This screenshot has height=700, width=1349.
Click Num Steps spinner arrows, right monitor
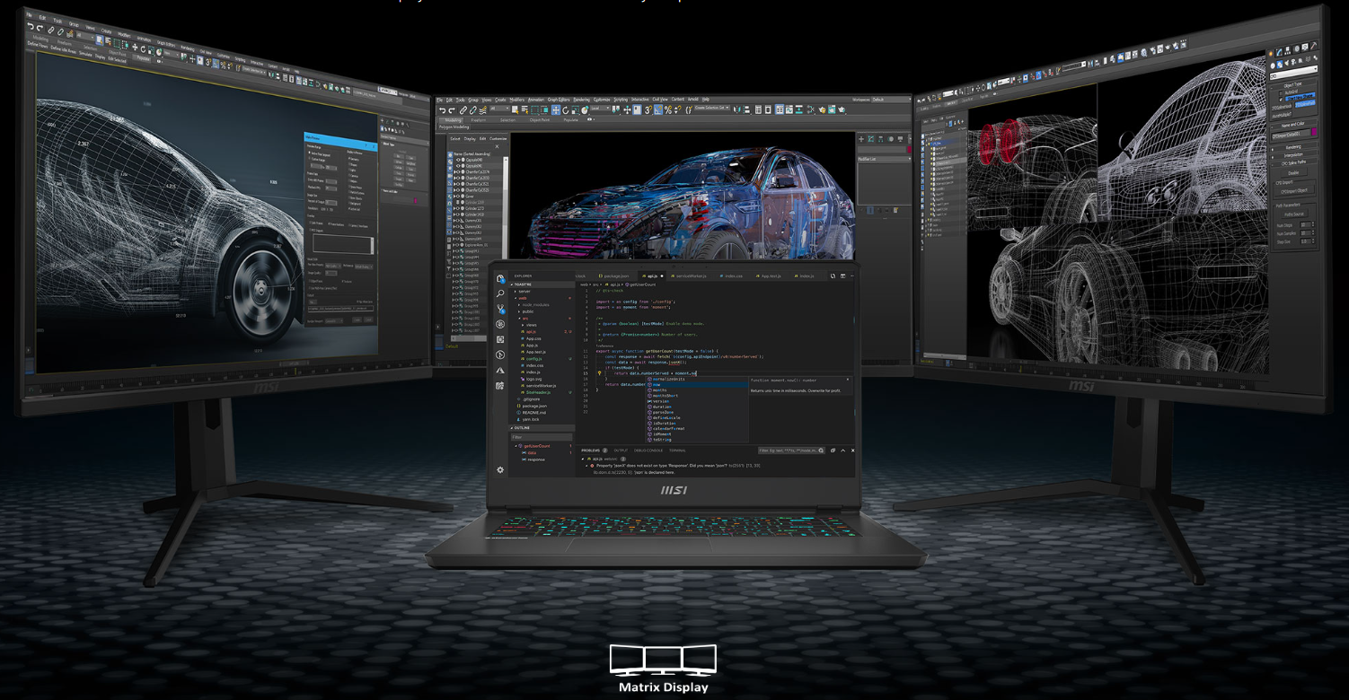pos(1313,224)
